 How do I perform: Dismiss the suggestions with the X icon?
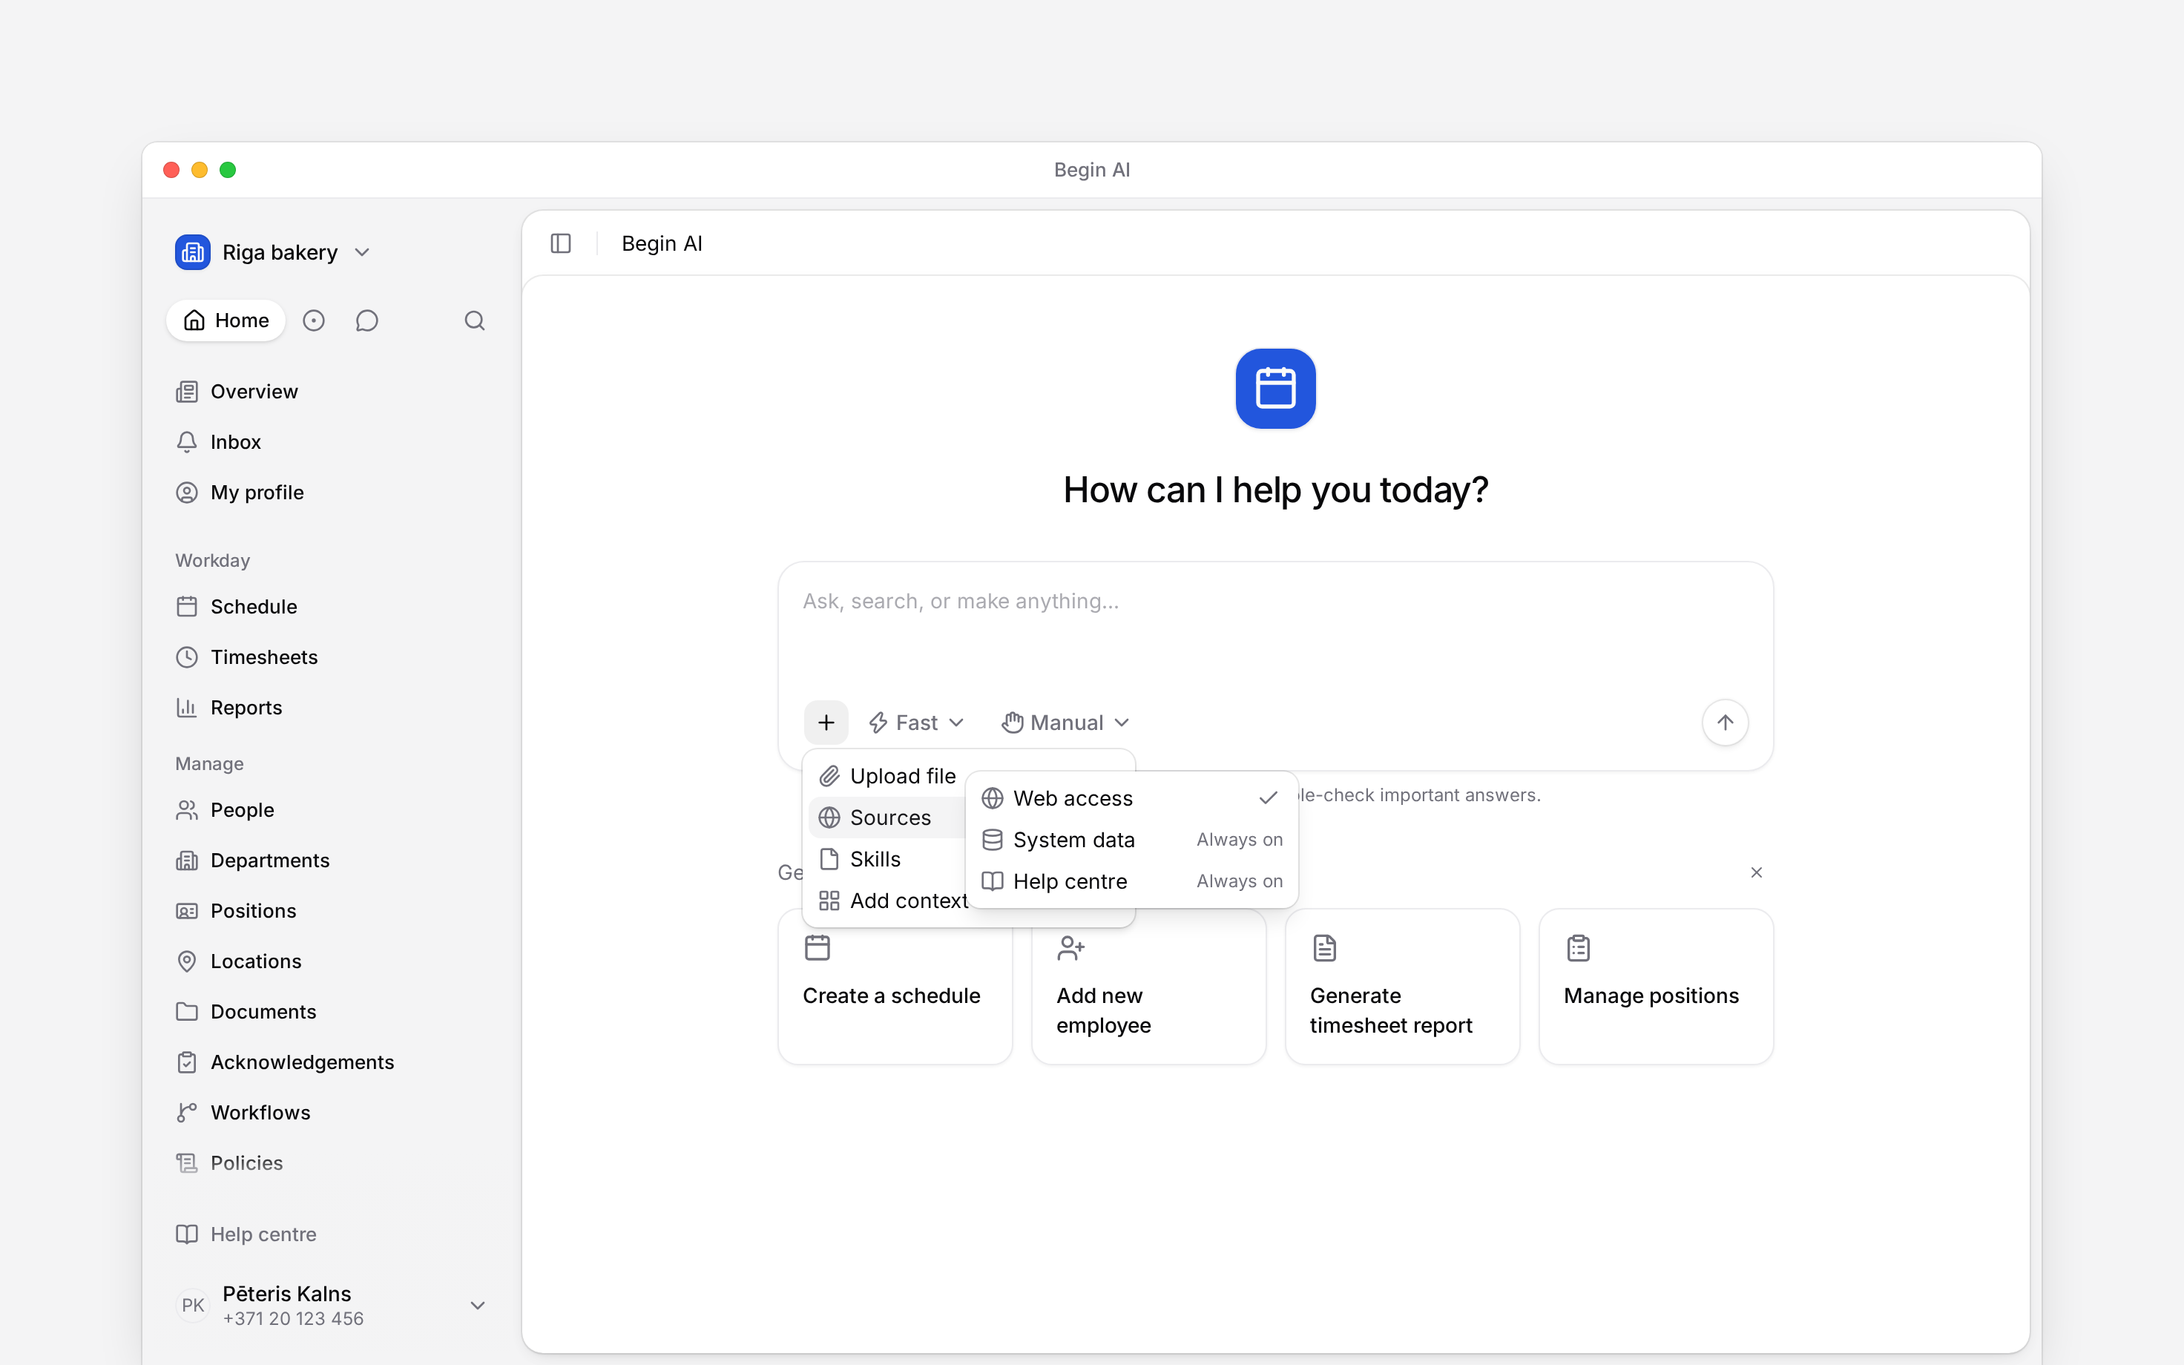pyautogui.click(x=1756, y=872)
